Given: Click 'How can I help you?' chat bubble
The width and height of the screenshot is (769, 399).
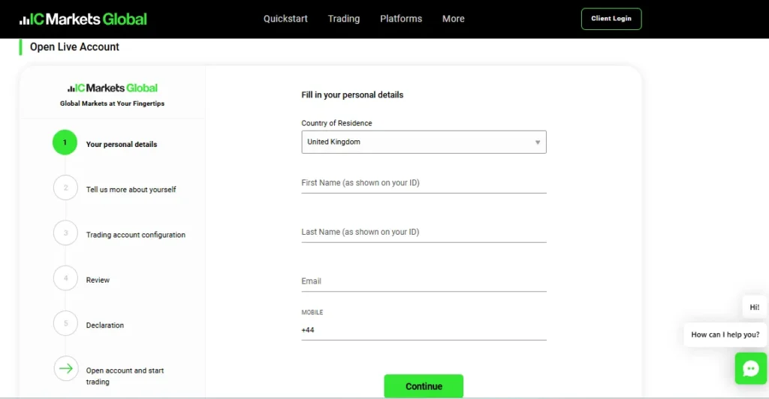Looking at the screenshot, I should click(x=725, y=334).
